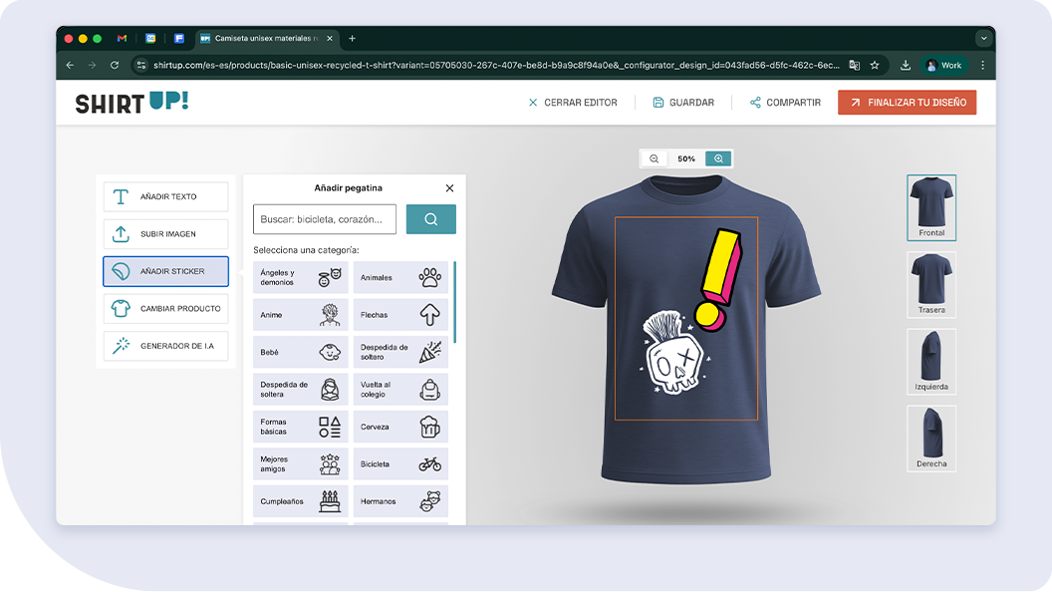Pick the Mejores amigos category
Viewport: 1052px width, 592px height.
coord(301,463)
